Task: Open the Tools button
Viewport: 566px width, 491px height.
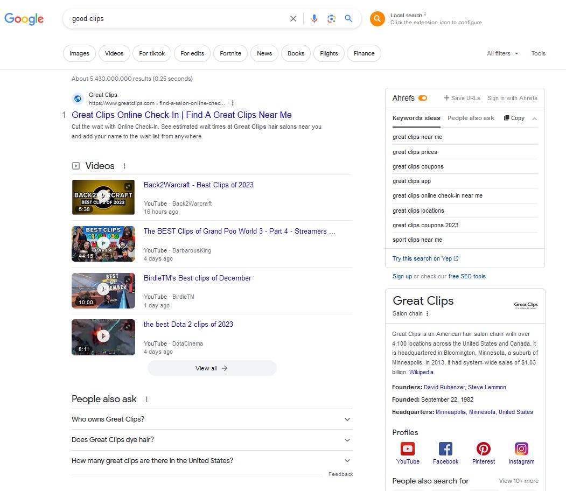Action: (538, 53)
